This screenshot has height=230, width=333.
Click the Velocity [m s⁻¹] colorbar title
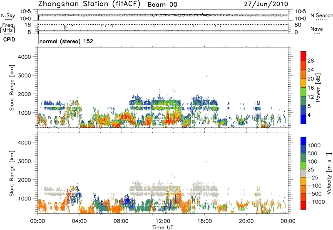tap(329, 173)
